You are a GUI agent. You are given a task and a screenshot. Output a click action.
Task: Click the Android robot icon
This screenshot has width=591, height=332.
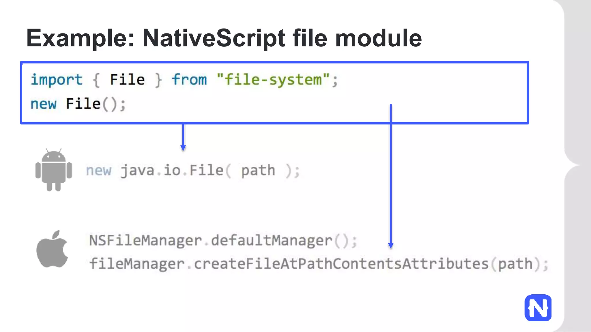tap(54, 170)
